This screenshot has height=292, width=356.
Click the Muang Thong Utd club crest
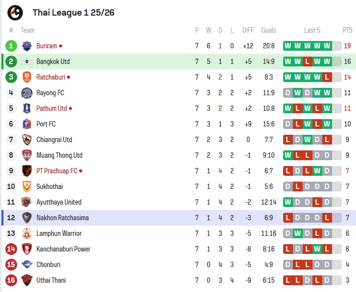[26, 155]
